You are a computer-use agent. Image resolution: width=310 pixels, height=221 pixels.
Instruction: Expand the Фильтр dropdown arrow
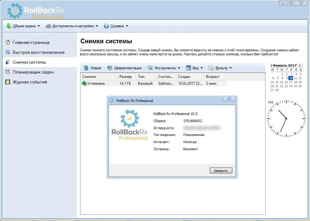click(x=230, y=68)
